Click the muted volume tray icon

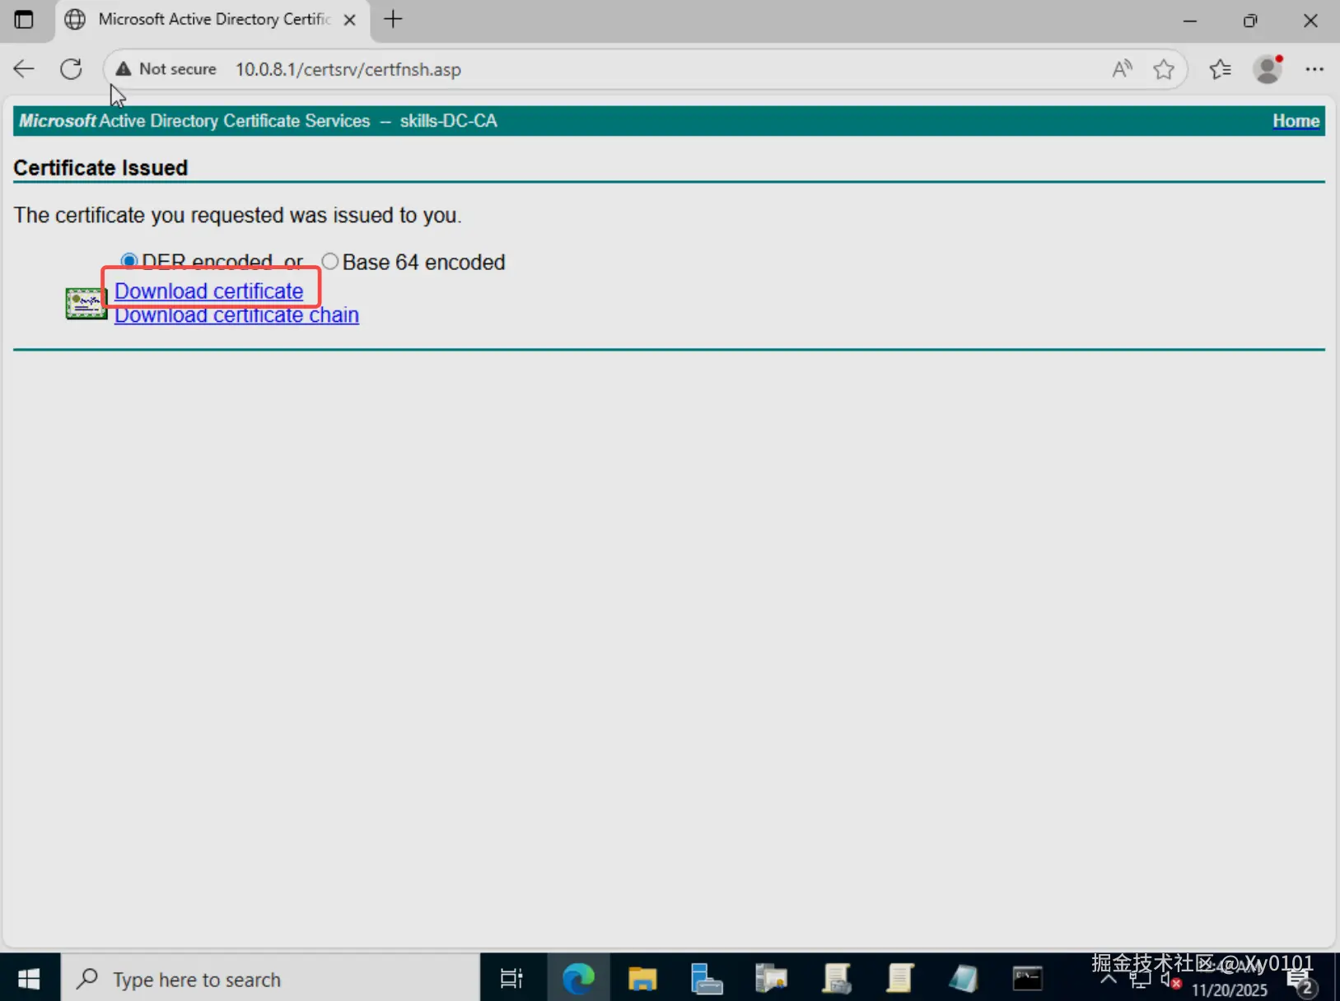pyautogui.click(x=1170, y=980)
